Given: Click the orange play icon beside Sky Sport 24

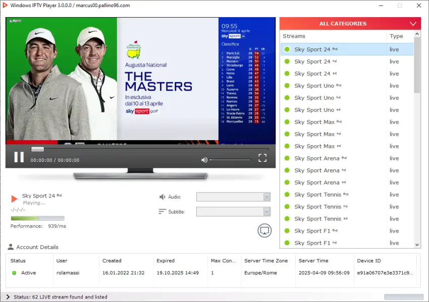Looking at the screenshot, I should [14, 199].
